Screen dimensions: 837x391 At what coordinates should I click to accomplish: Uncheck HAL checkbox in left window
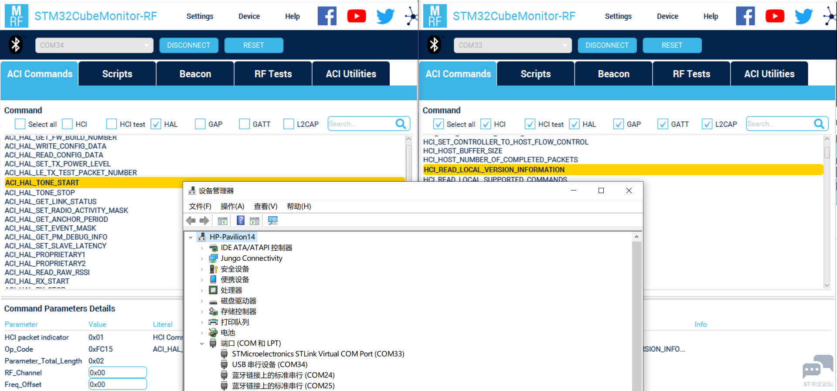(156, 124)
